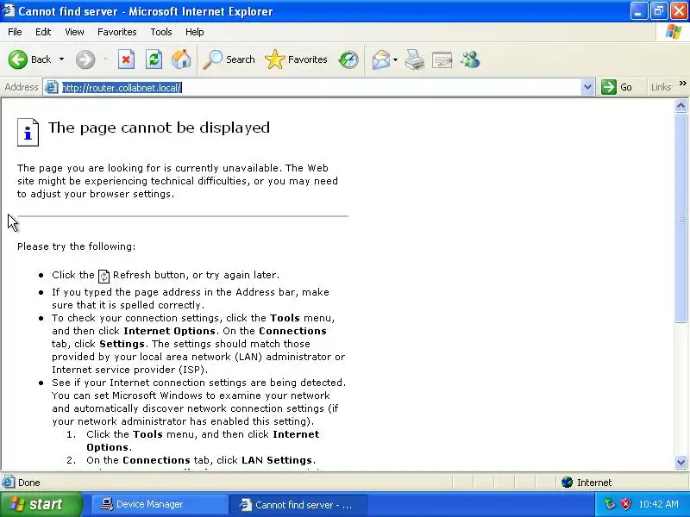Open the Mail envelope toolbar icon
This screenshot has width=690, height=517.
pyautogui.click(x=381, y=59)
